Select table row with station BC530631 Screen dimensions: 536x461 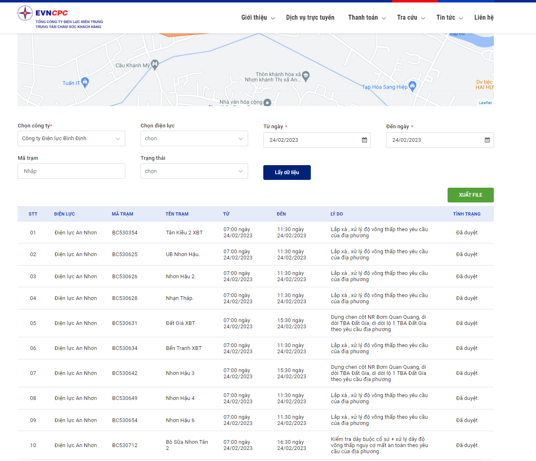coord(256,323)
